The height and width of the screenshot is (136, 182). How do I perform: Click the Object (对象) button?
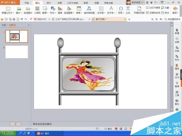point(165,8)
